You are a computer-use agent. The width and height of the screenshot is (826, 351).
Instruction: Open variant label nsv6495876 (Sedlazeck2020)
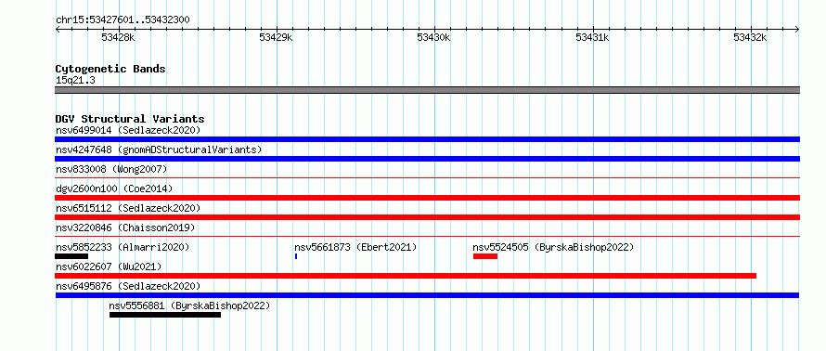tap(128, 286)
